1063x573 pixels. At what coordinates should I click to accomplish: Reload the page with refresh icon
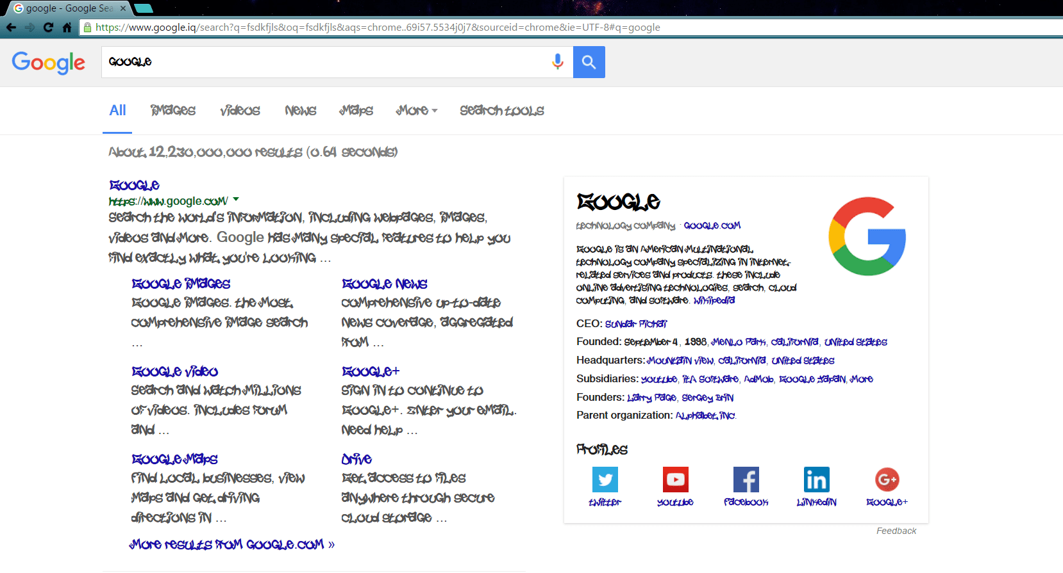pyautogui.click(x=48, y=28)
